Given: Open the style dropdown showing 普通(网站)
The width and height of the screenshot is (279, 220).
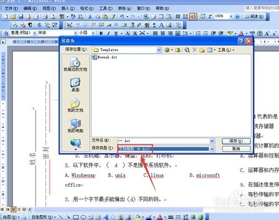Looking at the screenshot, I should (35, 33).
